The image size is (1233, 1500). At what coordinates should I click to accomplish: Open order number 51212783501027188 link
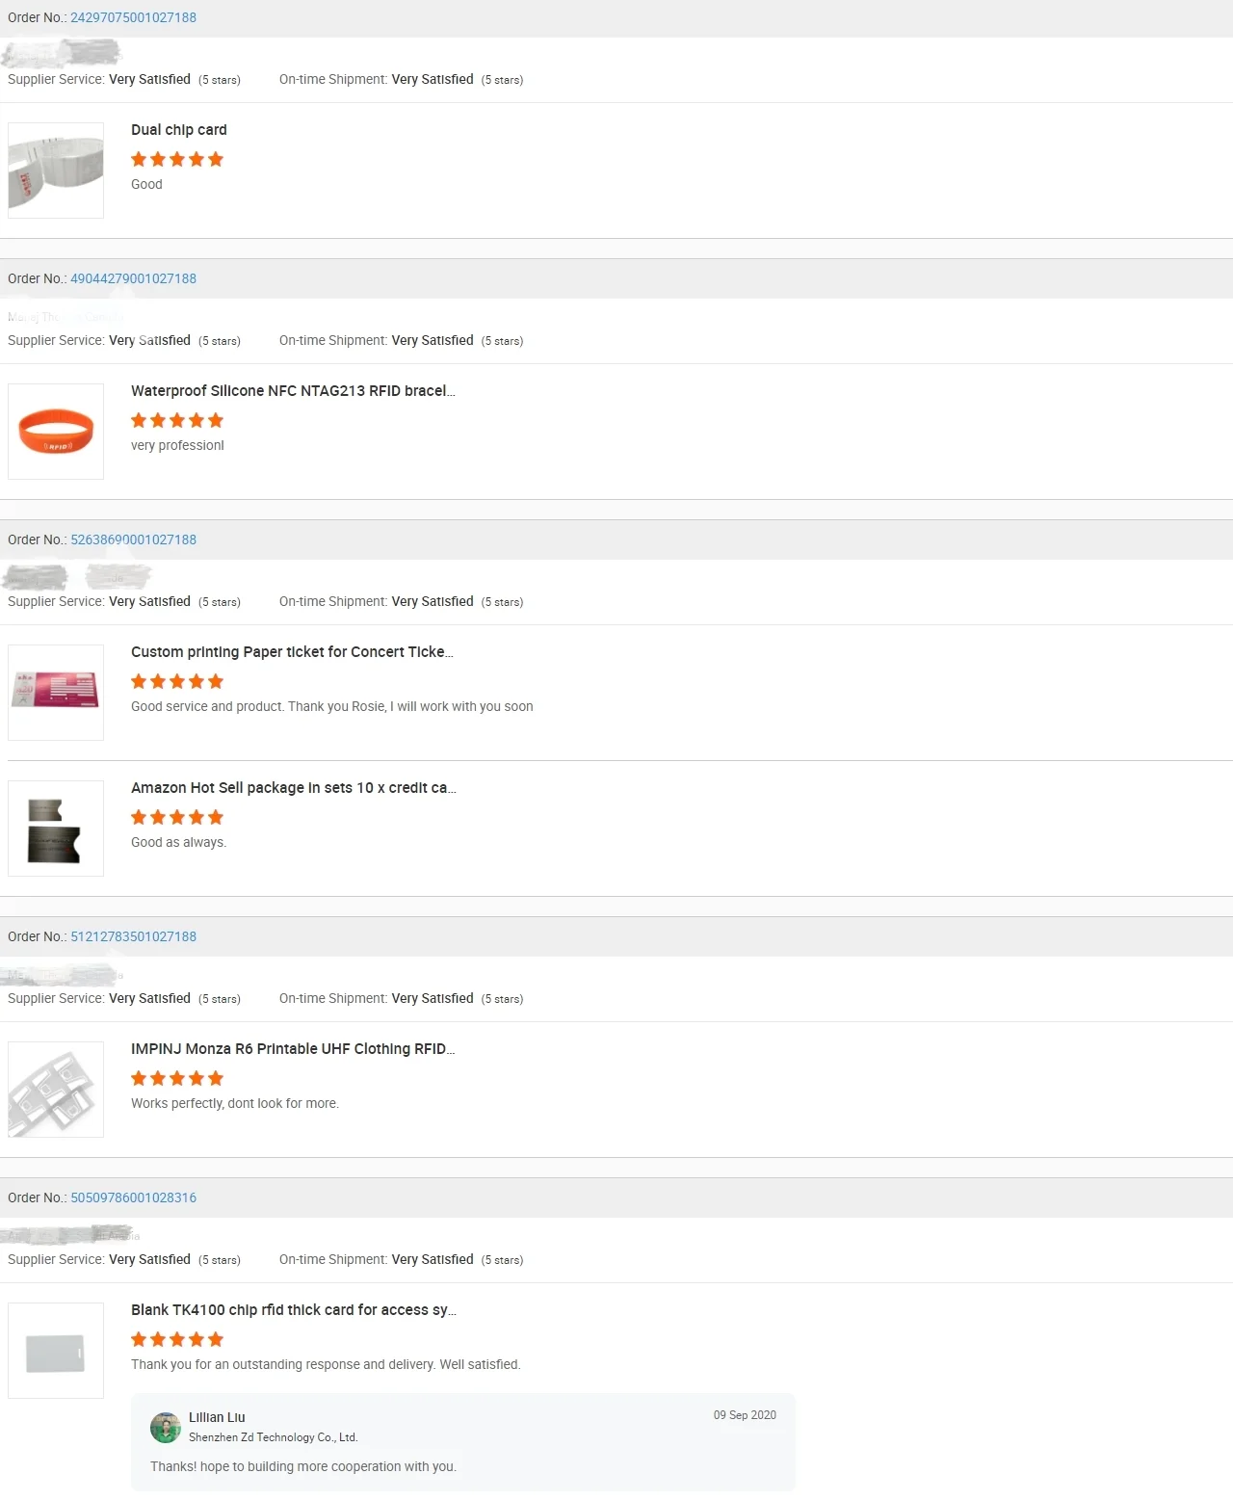[133, 936]
